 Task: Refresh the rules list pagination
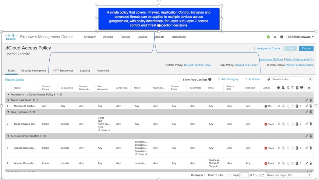point(263,175)
